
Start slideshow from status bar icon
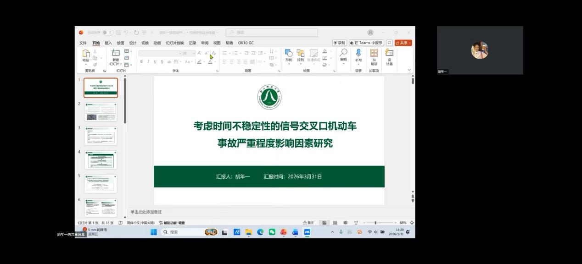coord(356,223)
